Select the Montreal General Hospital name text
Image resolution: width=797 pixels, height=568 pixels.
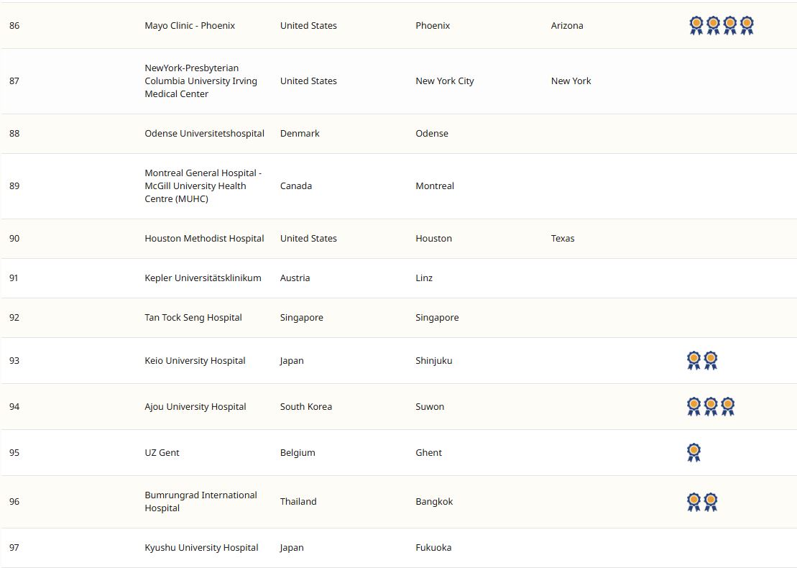pyautogui.click(x=203, y=186)
